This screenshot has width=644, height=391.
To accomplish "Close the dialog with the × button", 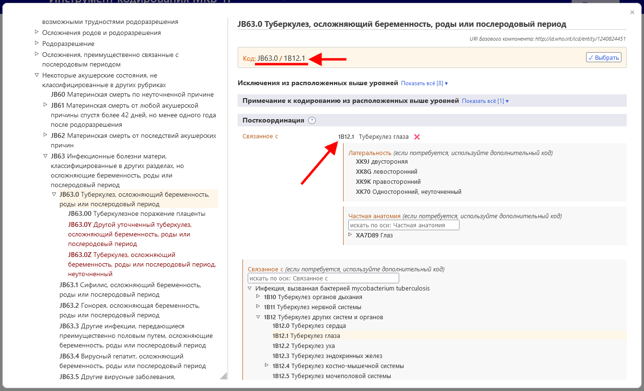I will pos(632,13).
